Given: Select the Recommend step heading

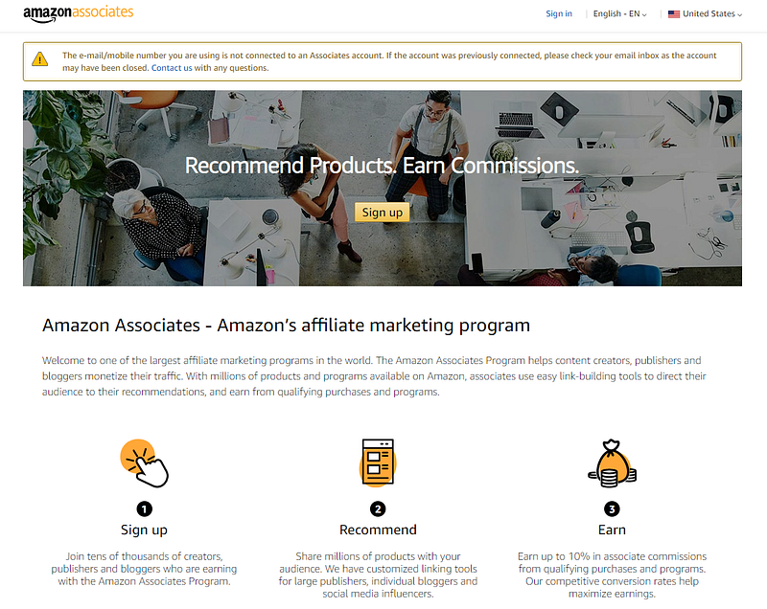Looking at the screenshot, I should pyautogui.click(x=378, y=530).
